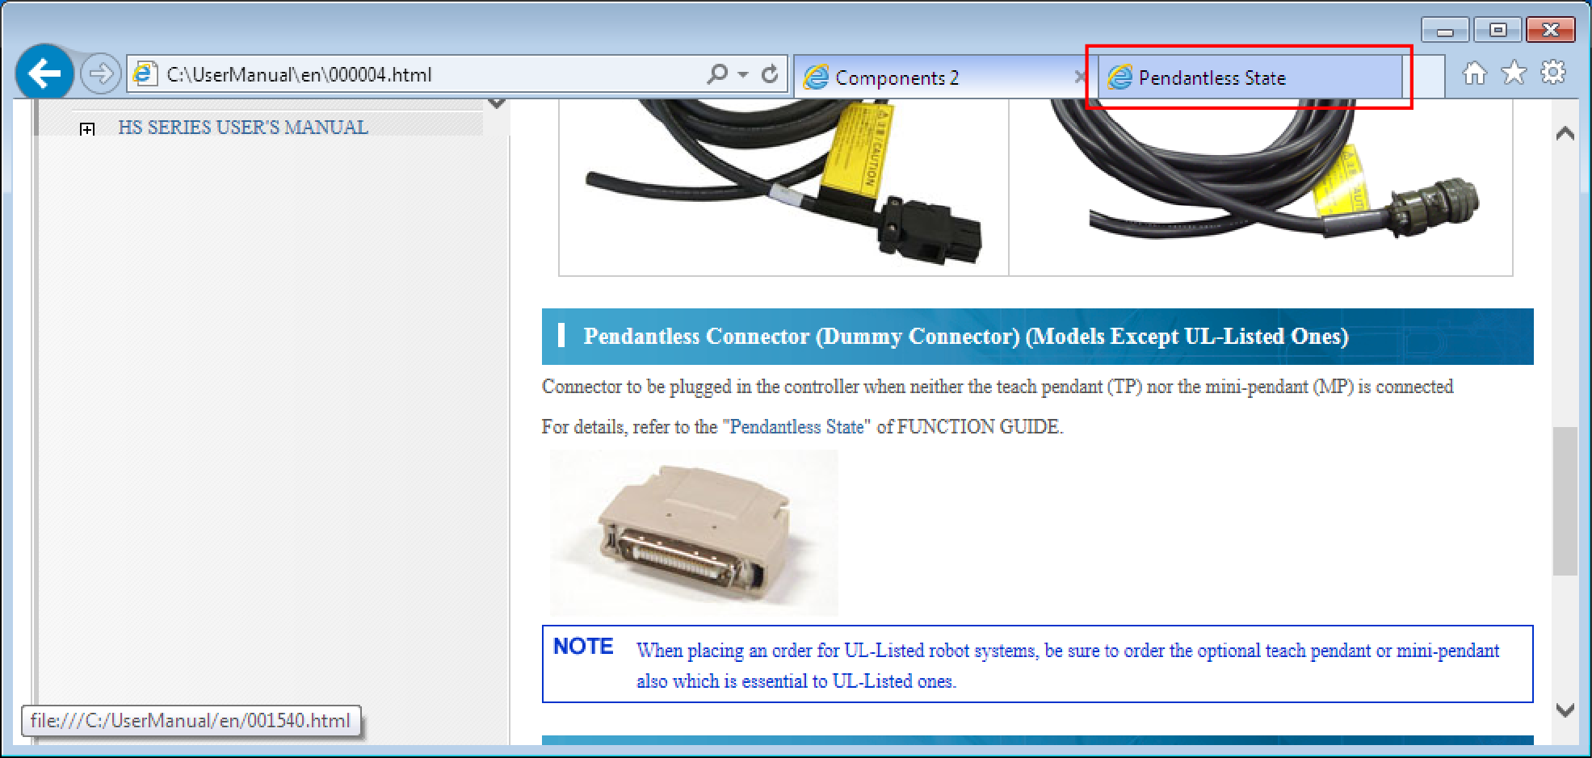Open the Home page icon

pyautogui.click(x=1474, y=73)
